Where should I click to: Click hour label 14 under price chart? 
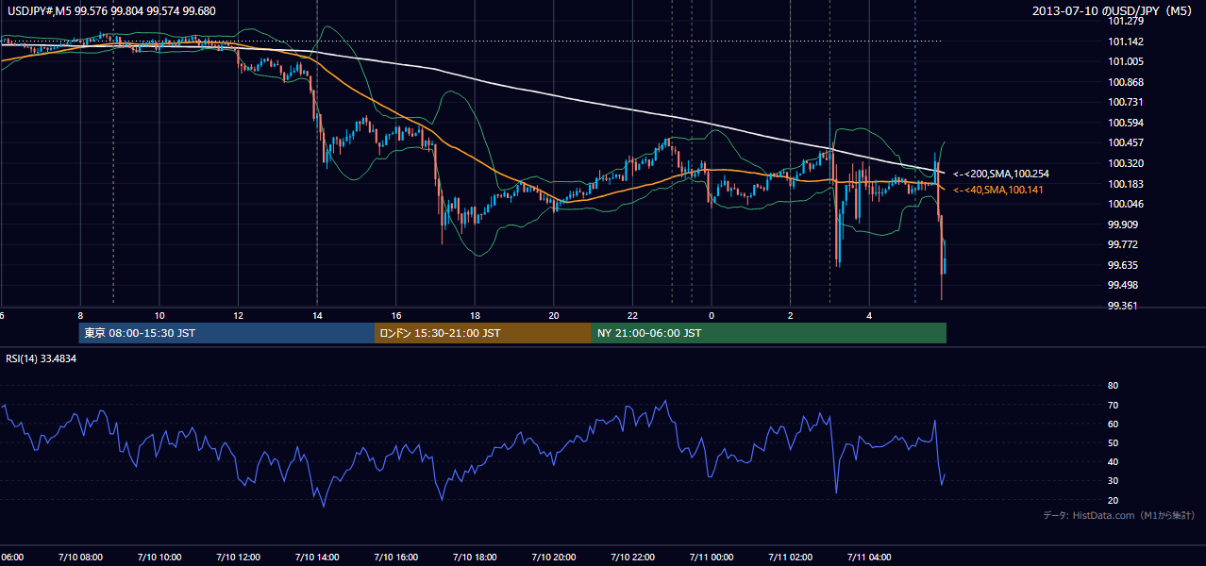[x=317, y=315]
